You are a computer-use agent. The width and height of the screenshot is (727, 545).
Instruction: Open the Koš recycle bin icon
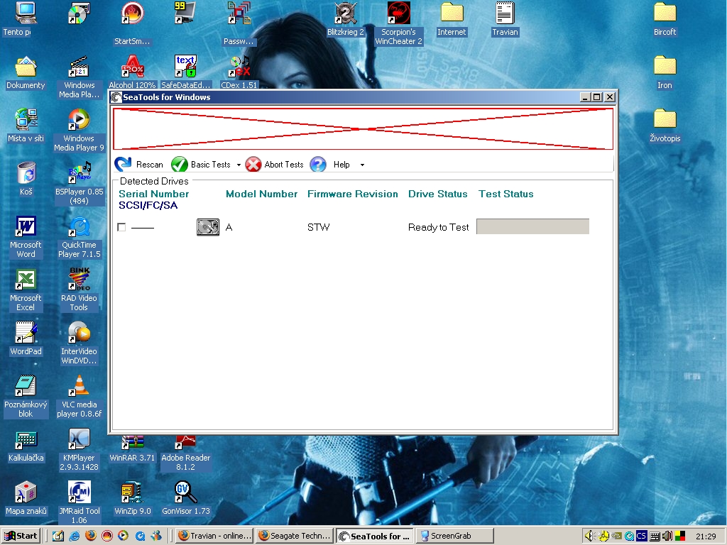pos(26,173)
